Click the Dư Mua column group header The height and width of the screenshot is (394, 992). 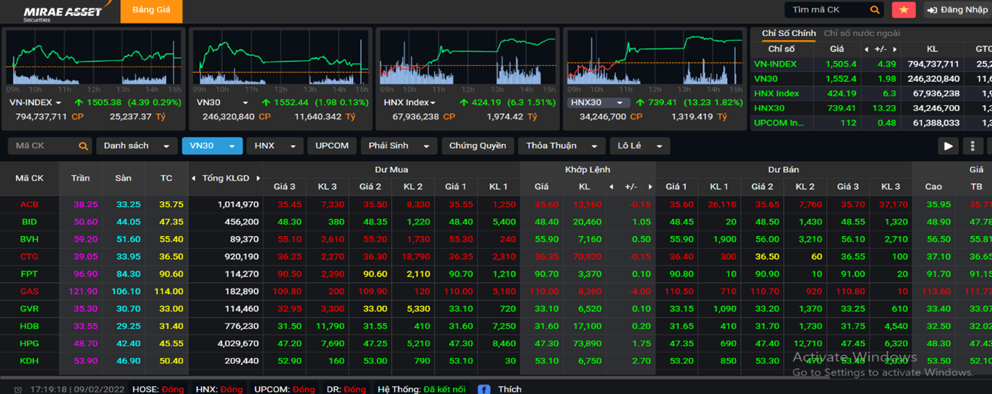[x=391, y=170]
